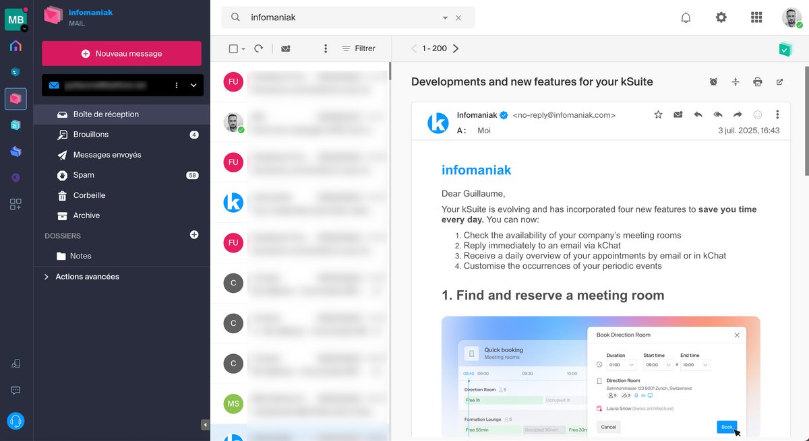The width and height of the screenshot is (809, 441).
Task: Open the Mail app icon in the rail
Action: pos(16,99)
